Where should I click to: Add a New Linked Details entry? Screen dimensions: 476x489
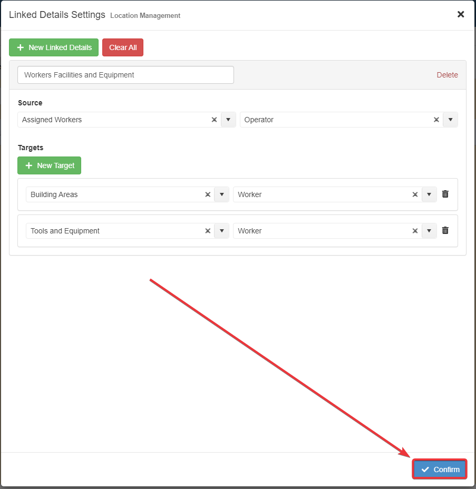(x=54, y=47)
